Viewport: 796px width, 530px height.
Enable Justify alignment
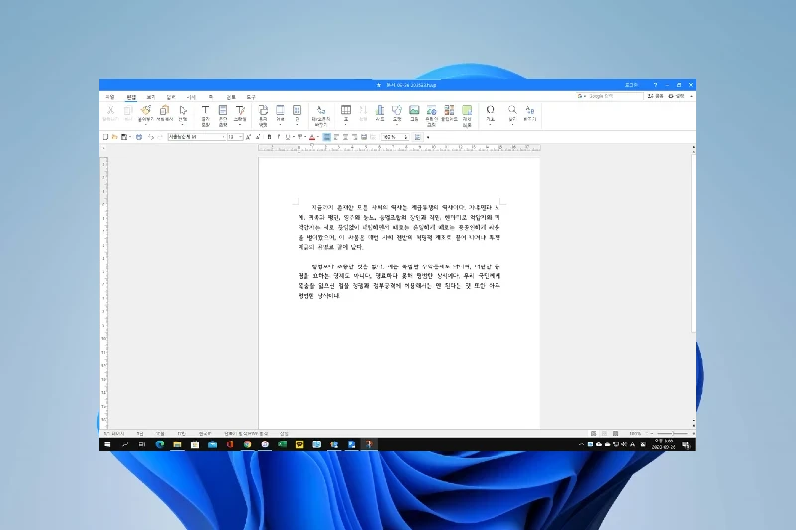coord(327,137)
